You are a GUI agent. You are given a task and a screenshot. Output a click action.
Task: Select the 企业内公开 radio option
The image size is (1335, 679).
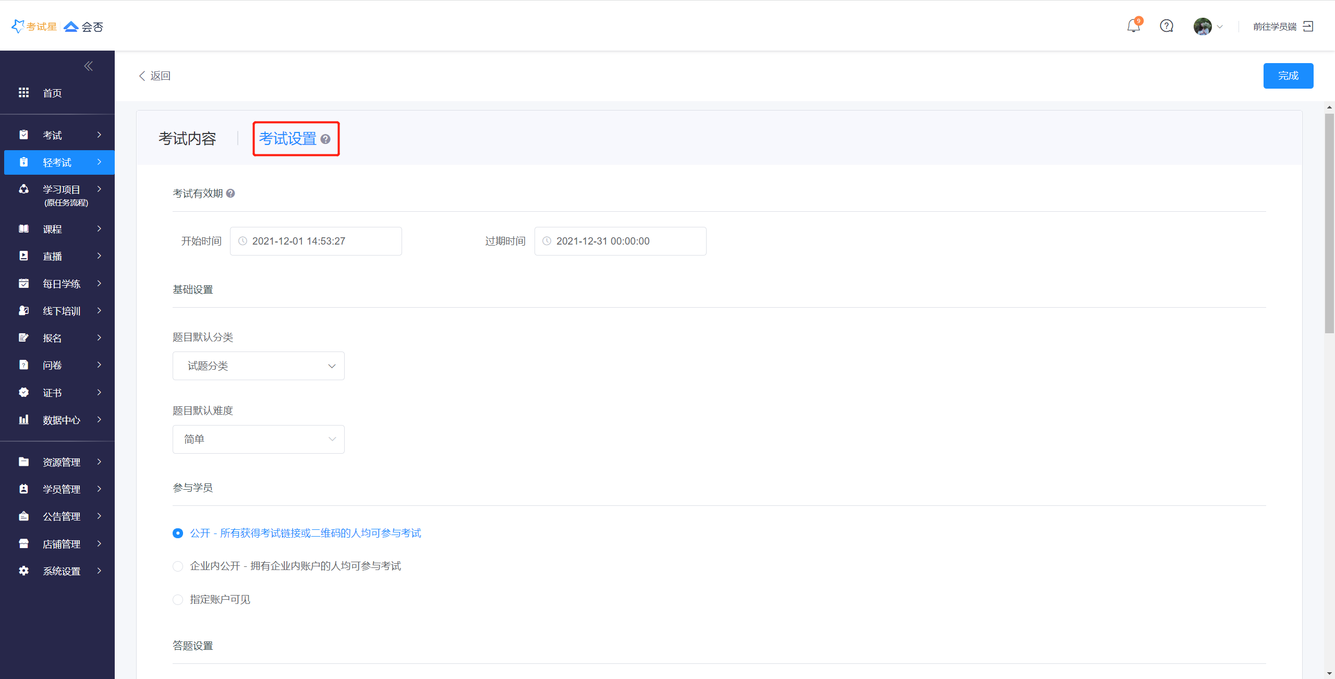pyautogui.click(x=178, y=566)
